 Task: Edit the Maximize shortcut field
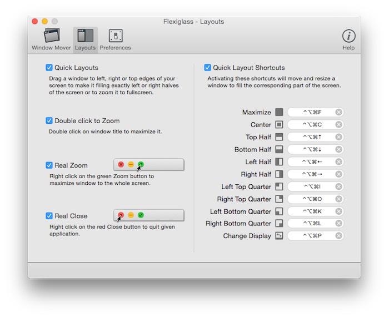(x=315, y=112)
